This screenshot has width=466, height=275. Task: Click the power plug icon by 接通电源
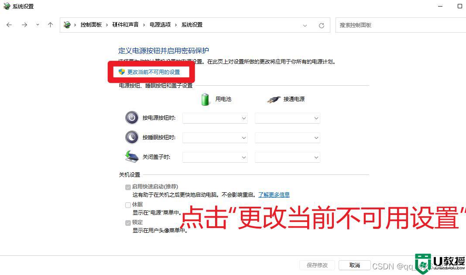[274, 99]
